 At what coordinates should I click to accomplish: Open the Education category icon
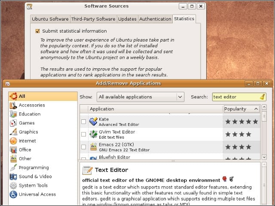[13, 114]
